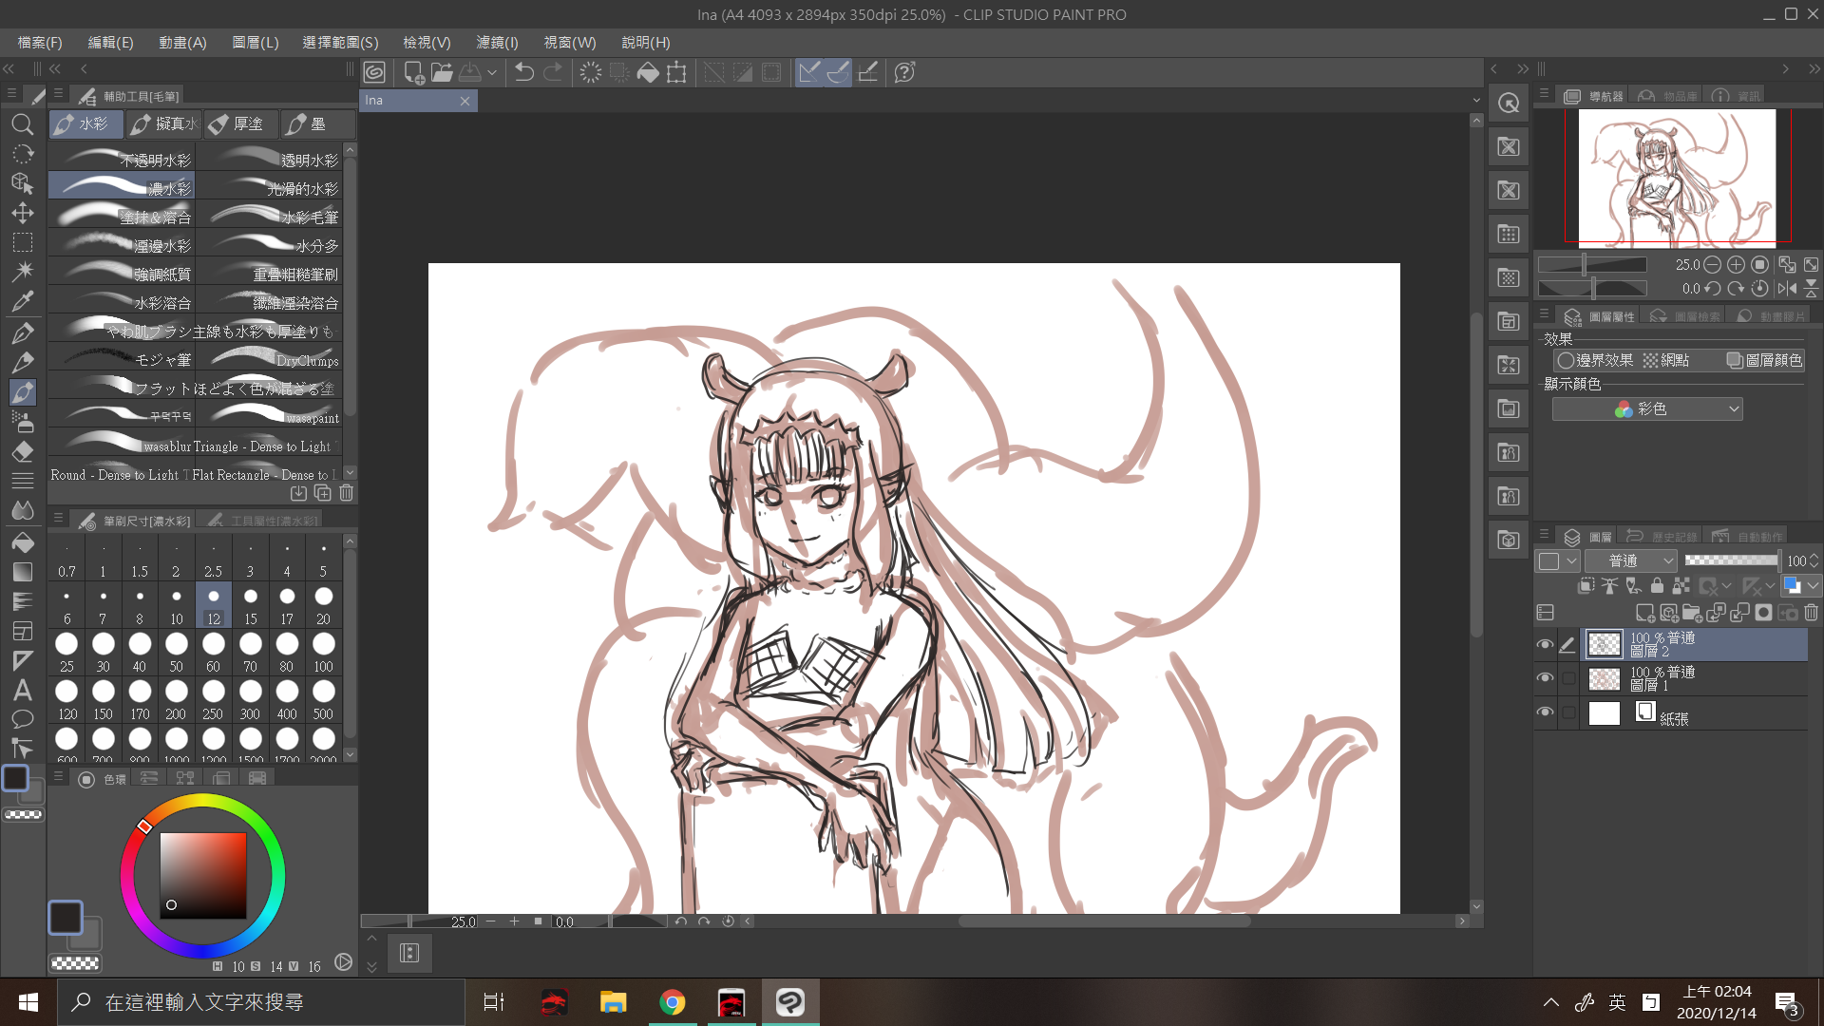Image resolution: width=1824 pixels, height=1026 pixels.
Task: Delete layer using trash icon in Layer panel
Action: pyautogui.click(x=1811, y=613)
